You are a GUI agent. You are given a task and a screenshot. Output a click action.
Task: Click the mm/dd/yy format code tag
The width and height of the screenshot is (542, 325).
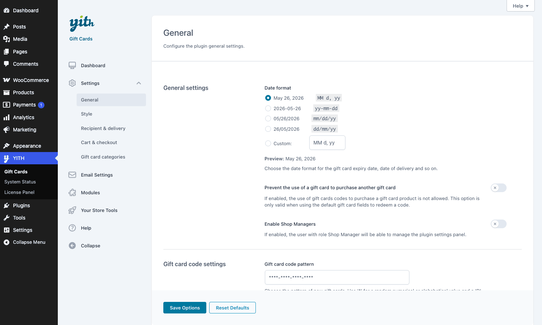(x=324, y=118)
